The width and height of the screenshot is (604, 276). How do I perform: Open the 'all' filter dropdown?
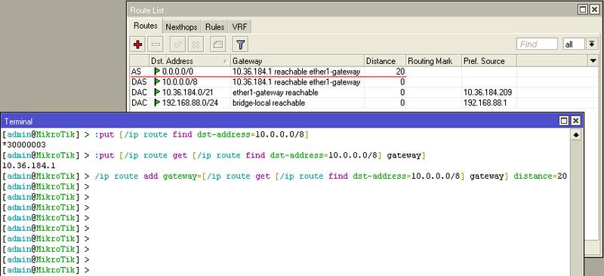click(x=574, y=44)
